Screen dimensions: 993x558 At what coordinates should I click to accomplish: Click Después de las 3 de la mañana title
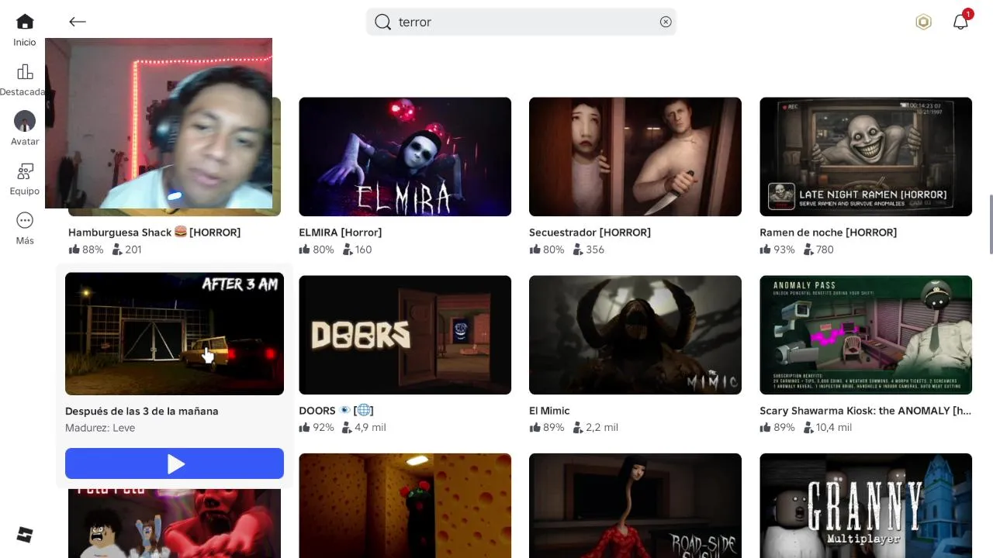tap(142, 411)
